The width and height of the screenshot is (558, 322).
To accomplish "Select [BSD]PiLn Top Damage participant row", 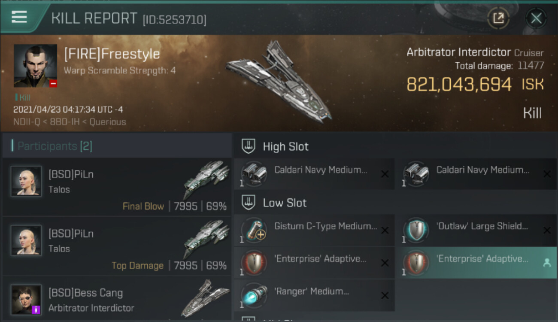I will pyautogui.click(x=117, y=246).
